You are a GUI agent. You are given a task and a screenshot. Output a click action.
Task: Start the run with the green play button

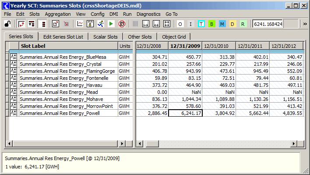(x=111, y=24)
